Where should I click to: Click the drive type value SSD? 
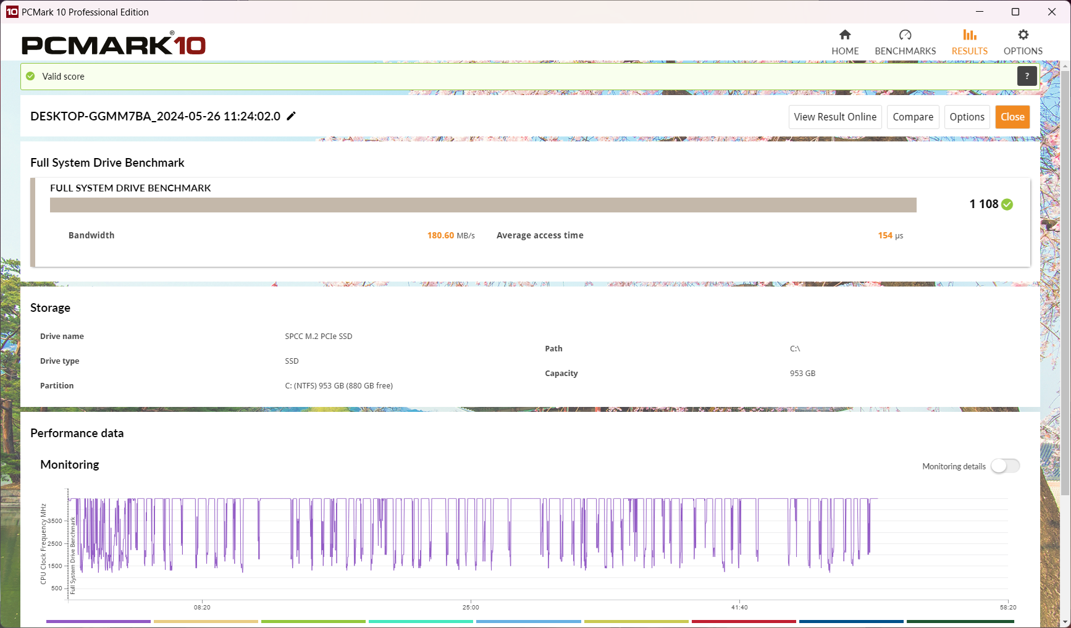pos(292,361)
